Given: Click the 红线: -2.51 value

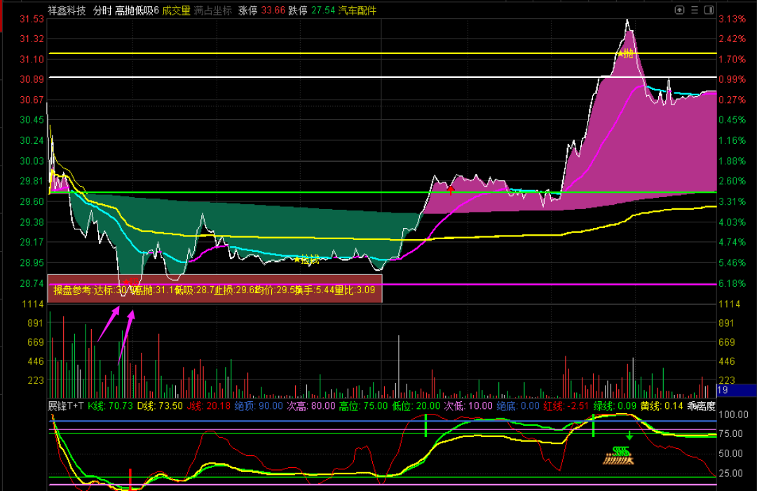Looking at the screenshot, I should coord(566,406).
